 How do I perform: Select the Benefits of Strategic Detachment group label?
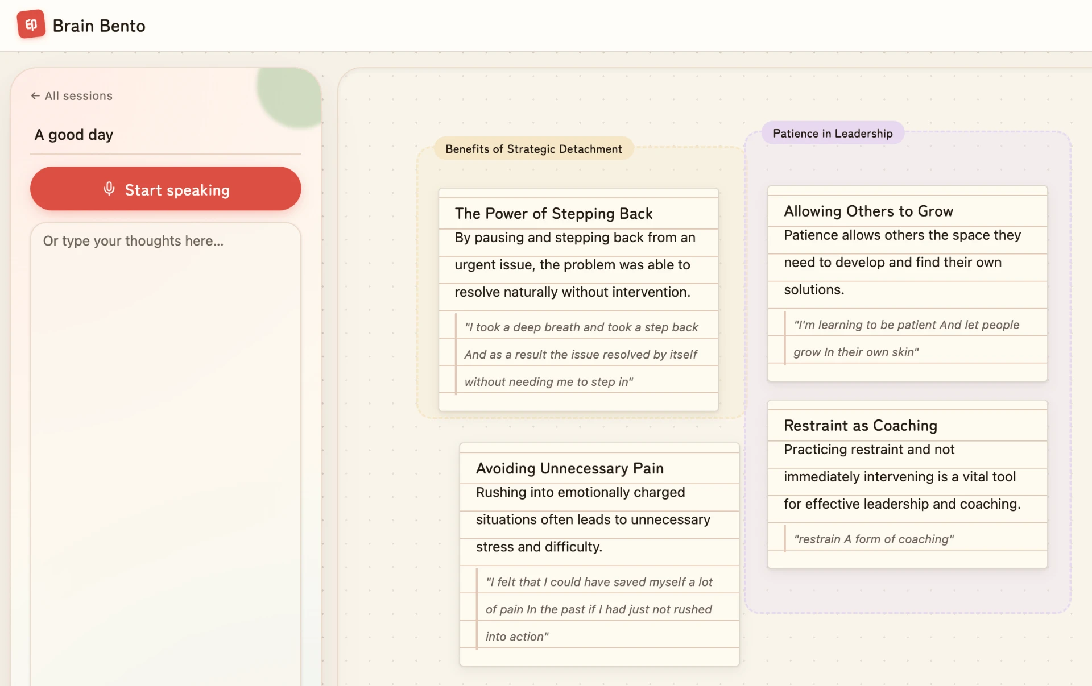[x=533, y=149]
